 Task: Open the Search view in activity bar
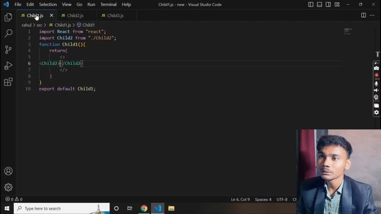[8, 33]
